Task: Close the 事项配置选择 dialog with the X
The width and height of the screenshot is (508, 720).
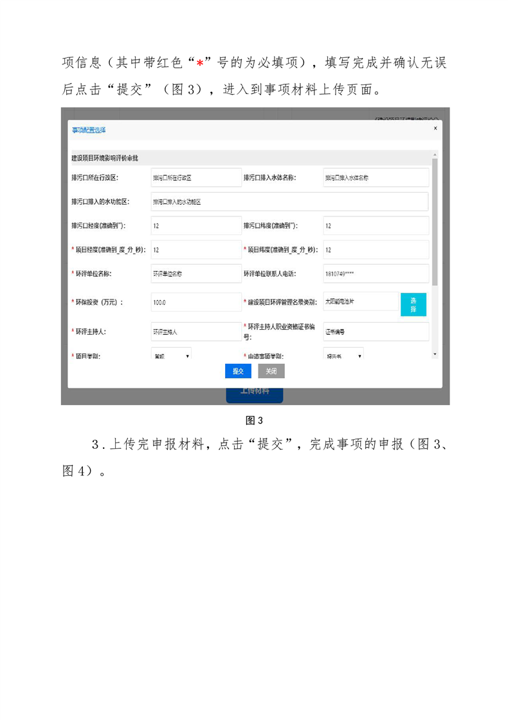Action: (435, 128)
